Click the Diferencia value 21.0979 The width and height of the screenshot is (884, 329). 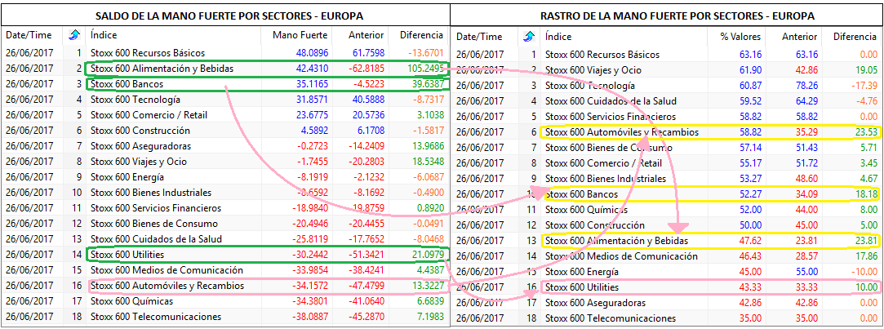point(427,255)
